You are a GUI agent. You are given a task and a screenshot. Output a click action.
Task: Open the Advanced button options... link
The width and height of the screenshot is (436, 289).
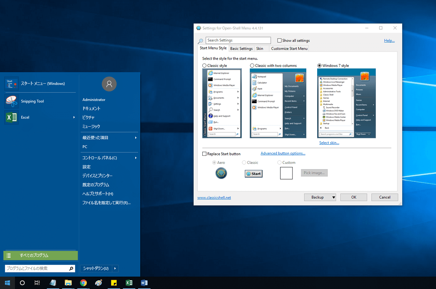pos(283,154)
